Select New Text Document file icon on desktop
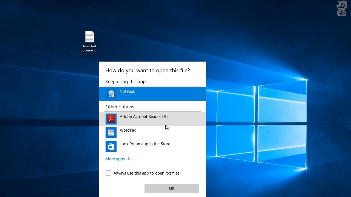 (90, 37)
